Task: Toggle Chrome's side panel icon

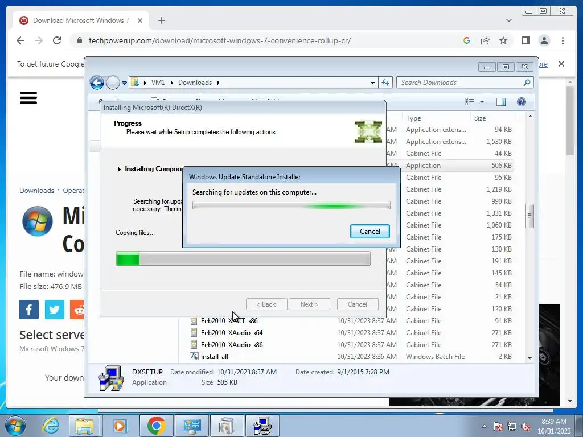Action: pos(525,40)
